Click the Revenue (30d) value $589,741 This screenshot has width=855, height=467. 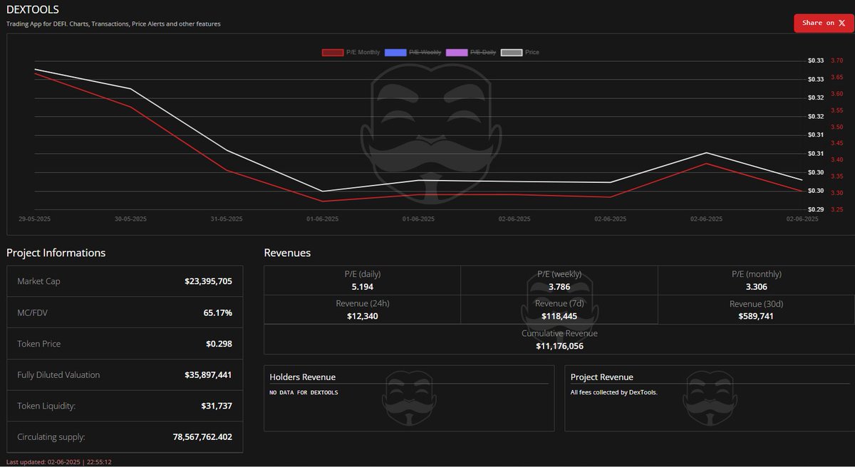click(x=756, y=316)
